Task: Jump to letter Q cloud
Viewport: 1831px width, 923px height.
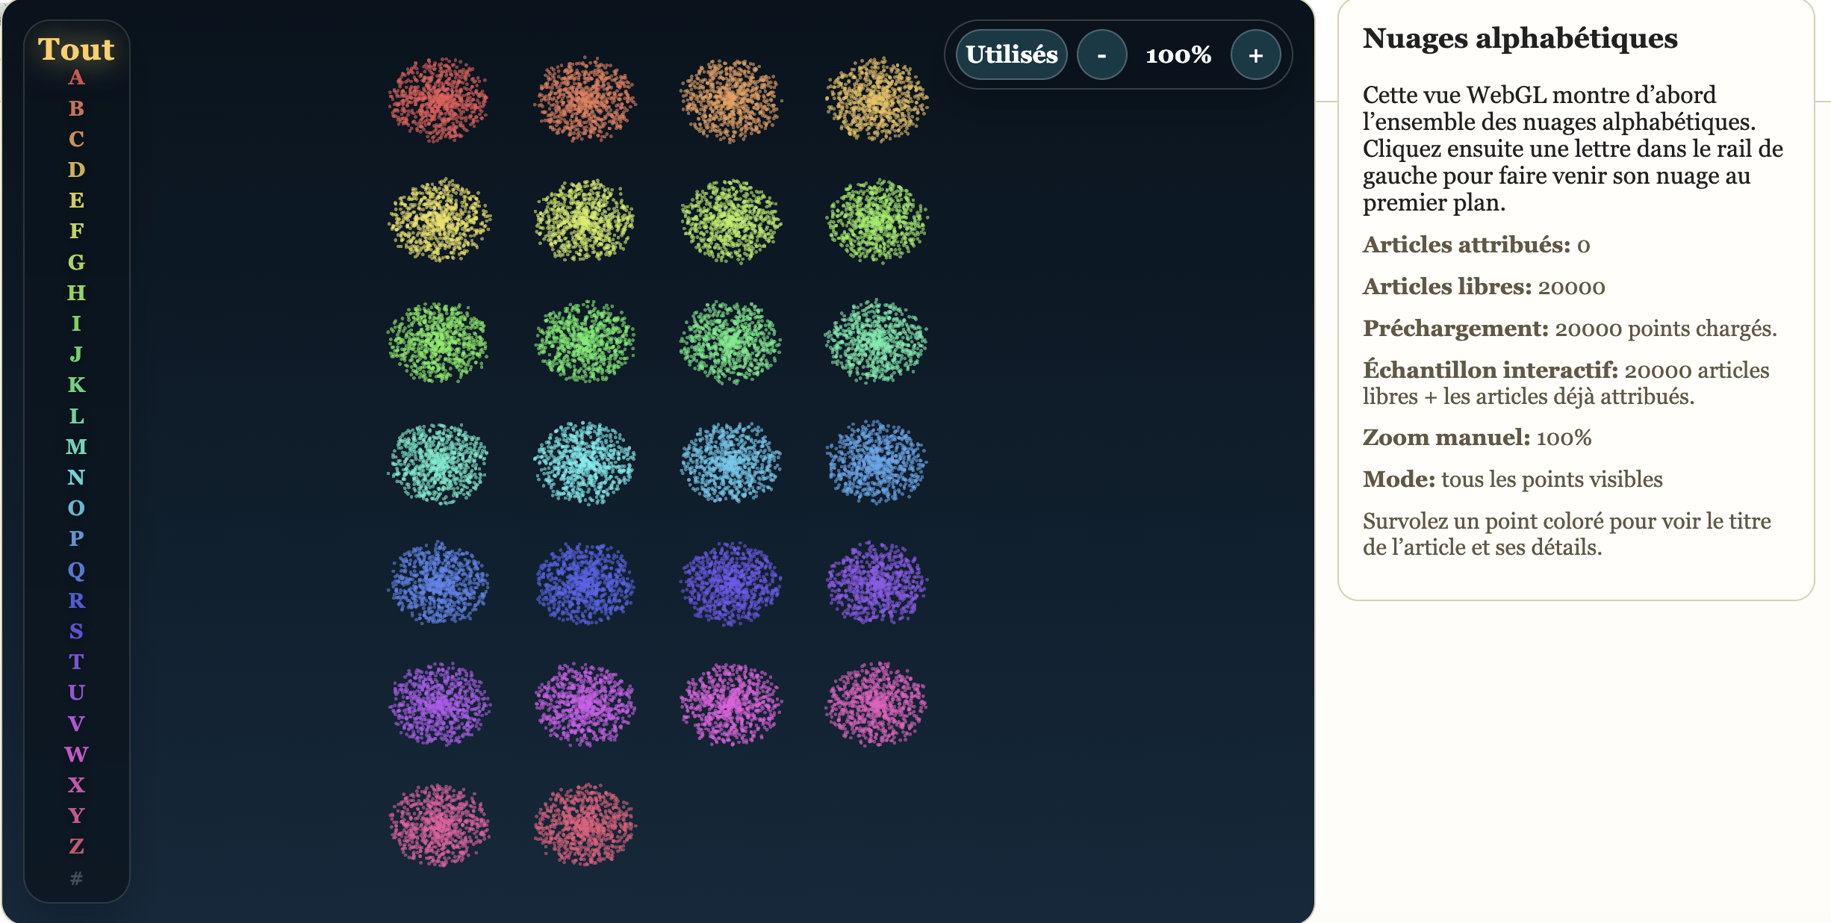Action: point(76,570)
